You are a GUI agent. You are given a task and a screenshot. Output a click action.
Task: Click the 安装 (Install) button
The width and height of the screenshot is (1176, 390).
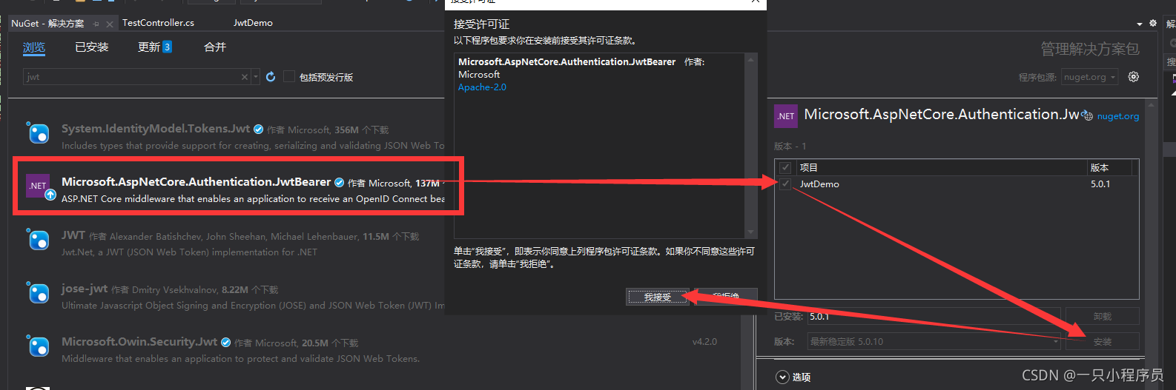pos(1103,341)
